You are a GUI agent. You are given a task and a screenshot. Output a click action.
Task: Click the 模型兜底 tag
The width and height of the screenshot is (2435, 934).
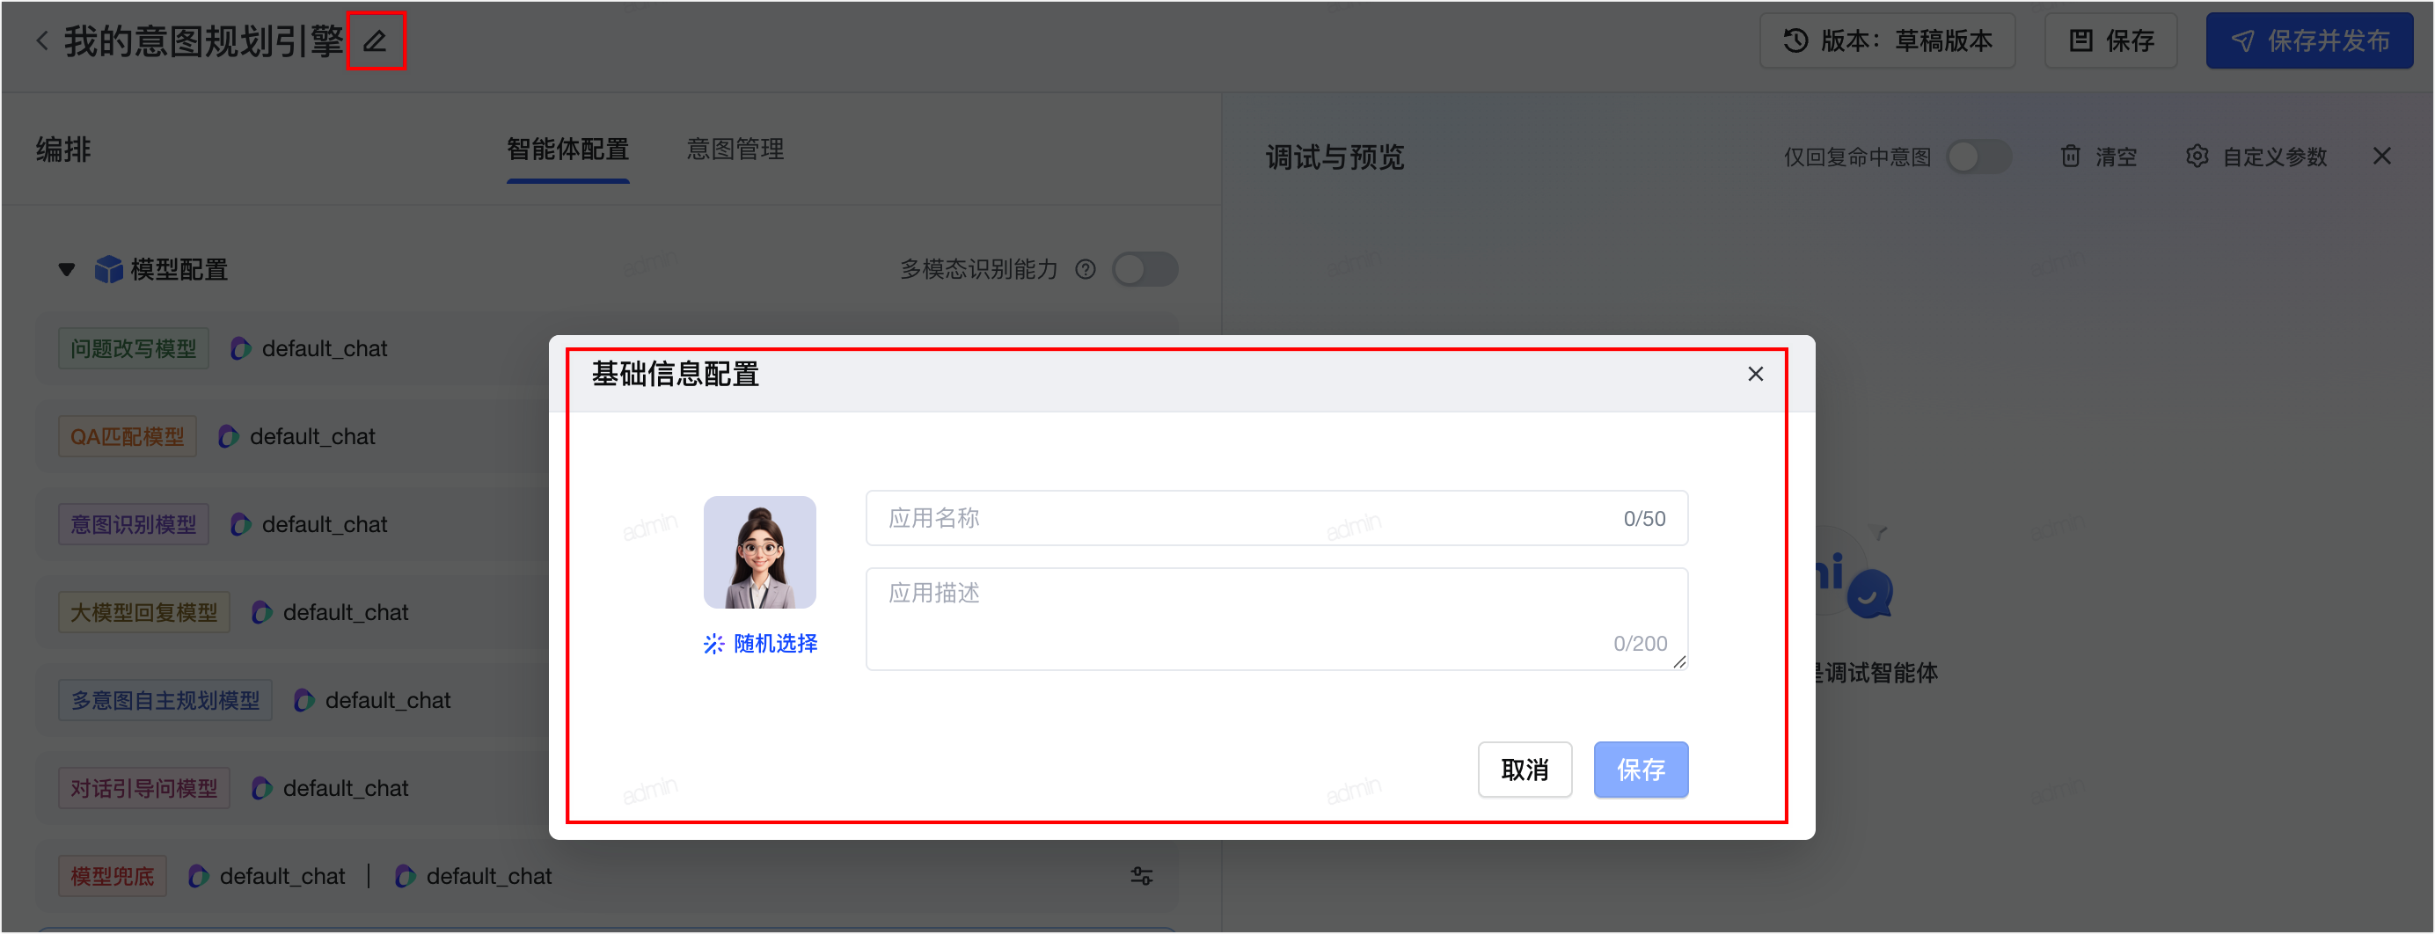click(112, 876)
